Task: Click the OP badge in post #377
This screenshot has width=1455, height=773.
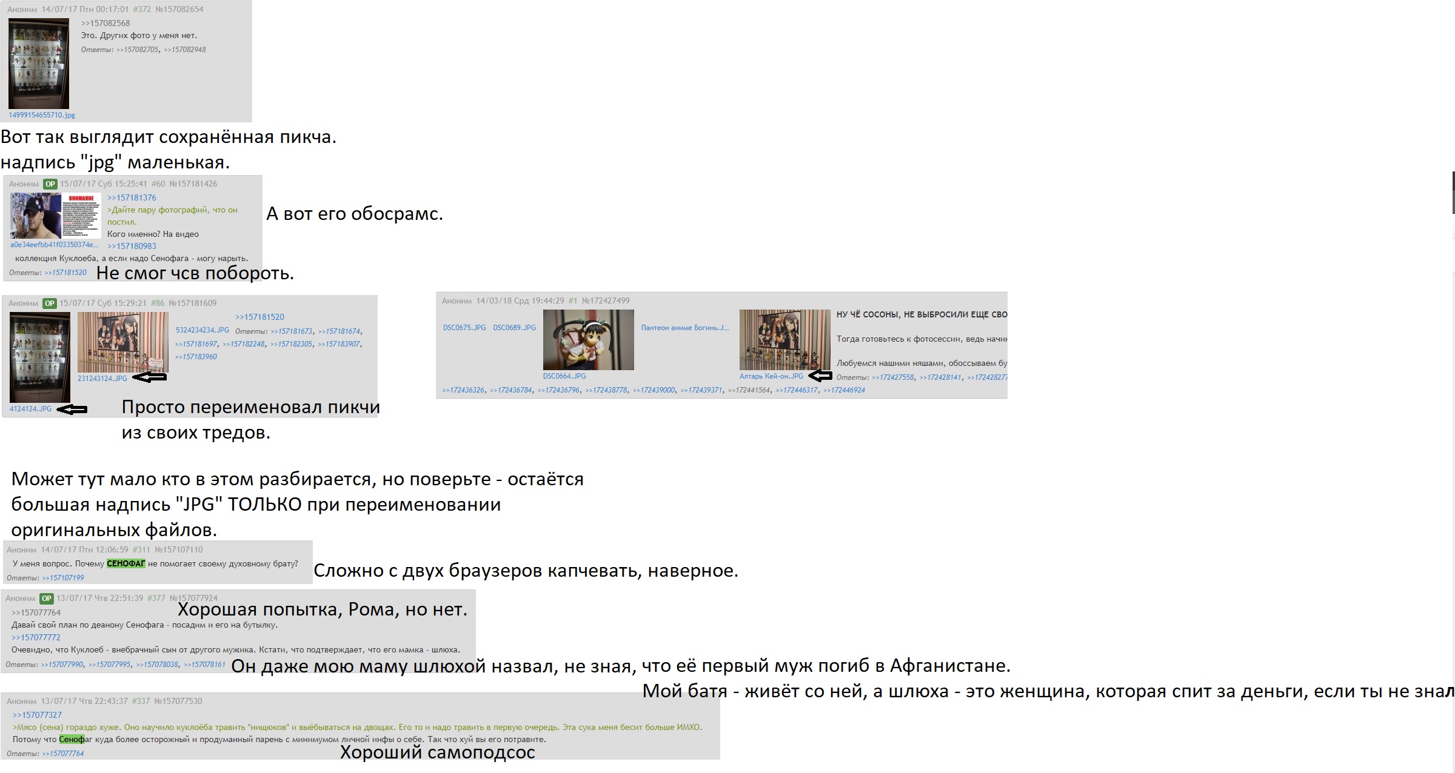Action: 47,598
